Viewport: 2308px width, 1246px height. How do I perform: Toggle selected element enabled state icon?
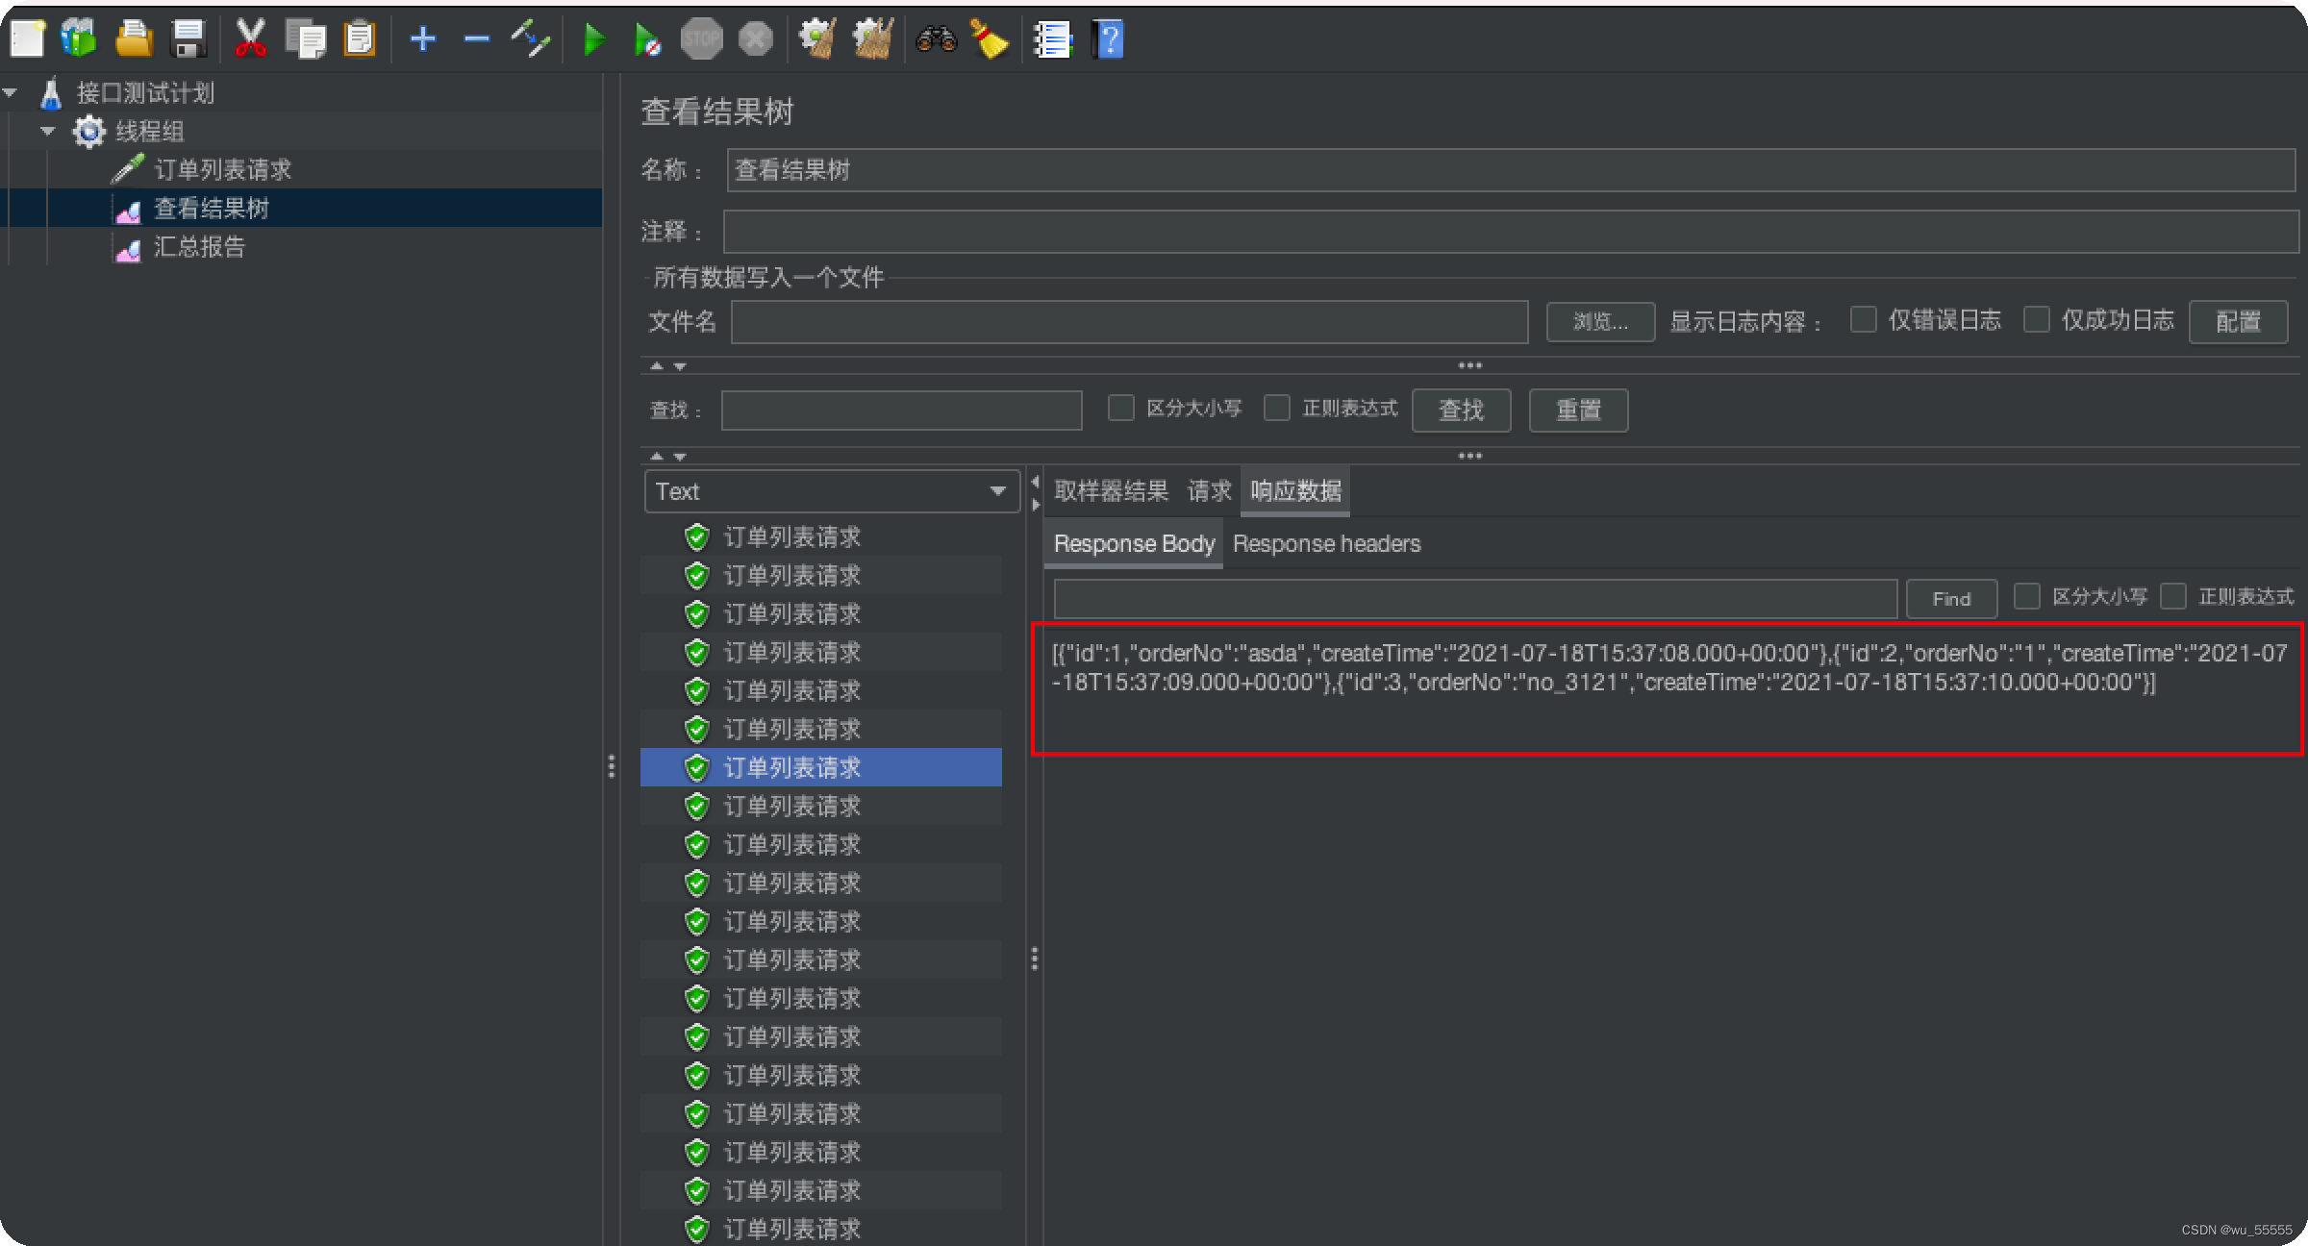coord(531,39)
